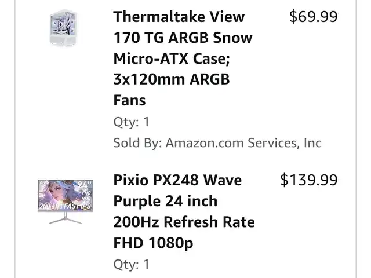Open seller Amazon.com Services, Inc
The height and width of the screenshot is (278, 371).
(243, 142)
